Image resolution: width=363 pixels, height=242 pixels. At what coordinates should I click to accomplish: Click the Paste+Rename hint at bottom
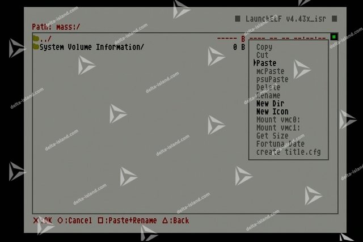[x=123, y=220]
